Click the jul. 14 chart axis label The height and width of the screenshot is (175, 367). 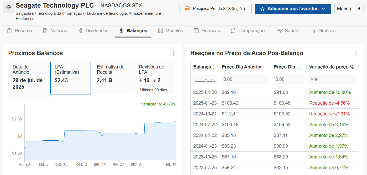pos(171,164)
